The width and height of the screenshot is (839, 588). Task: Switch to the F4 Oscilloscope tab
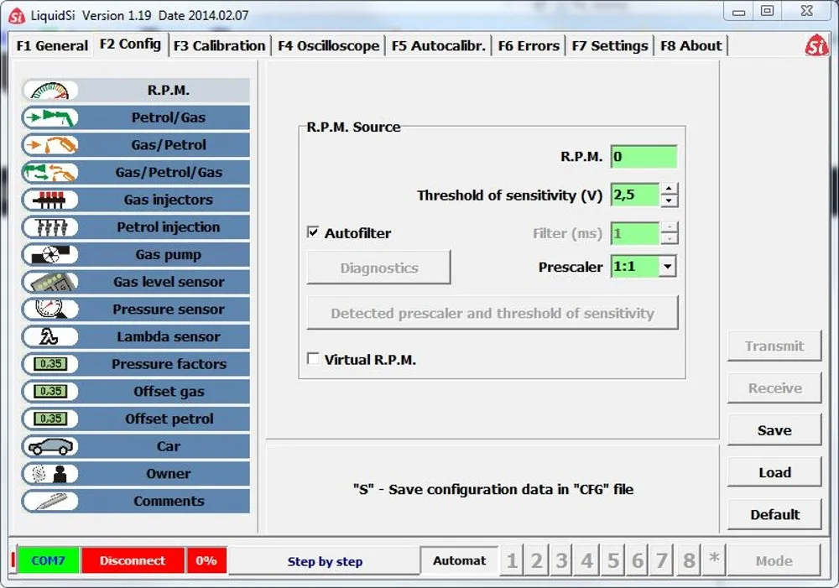click(328, 46)
